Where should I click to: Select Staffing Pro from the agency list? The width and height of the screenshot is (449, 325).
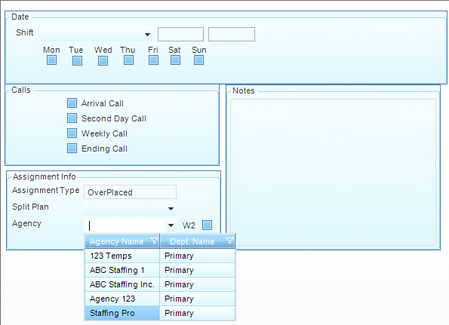[122, 313]
